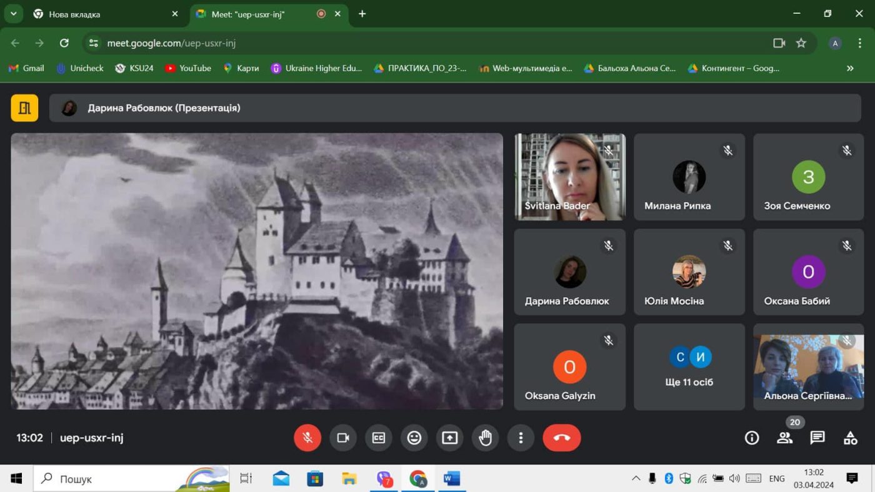This screenshot has width=875, height=492.
Task: Turn on captions with CC button
Action: tap(378, 438)
